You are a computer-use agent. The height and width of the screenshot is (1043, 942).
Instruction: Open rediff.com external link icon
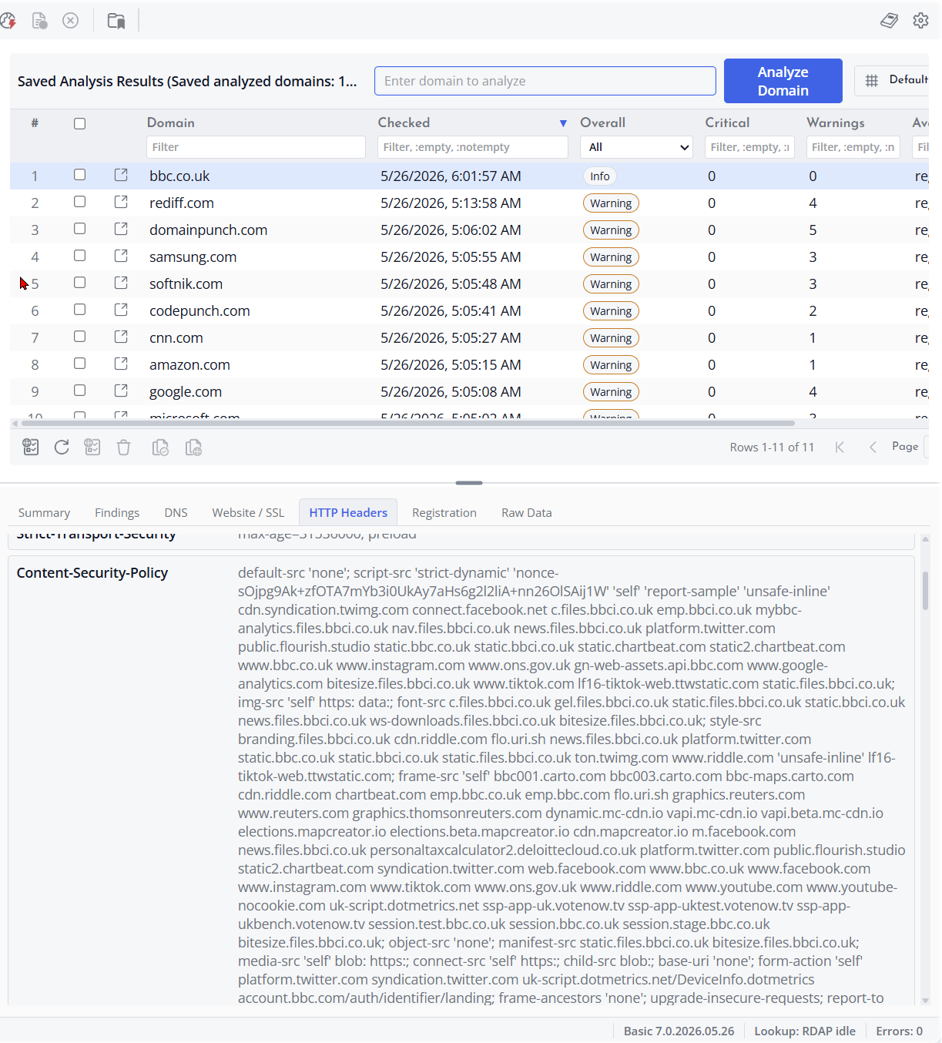click(121, 202)
